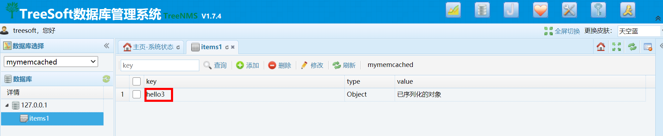Close the items1 tab
The image size is (663, 136).
(233, 47)
